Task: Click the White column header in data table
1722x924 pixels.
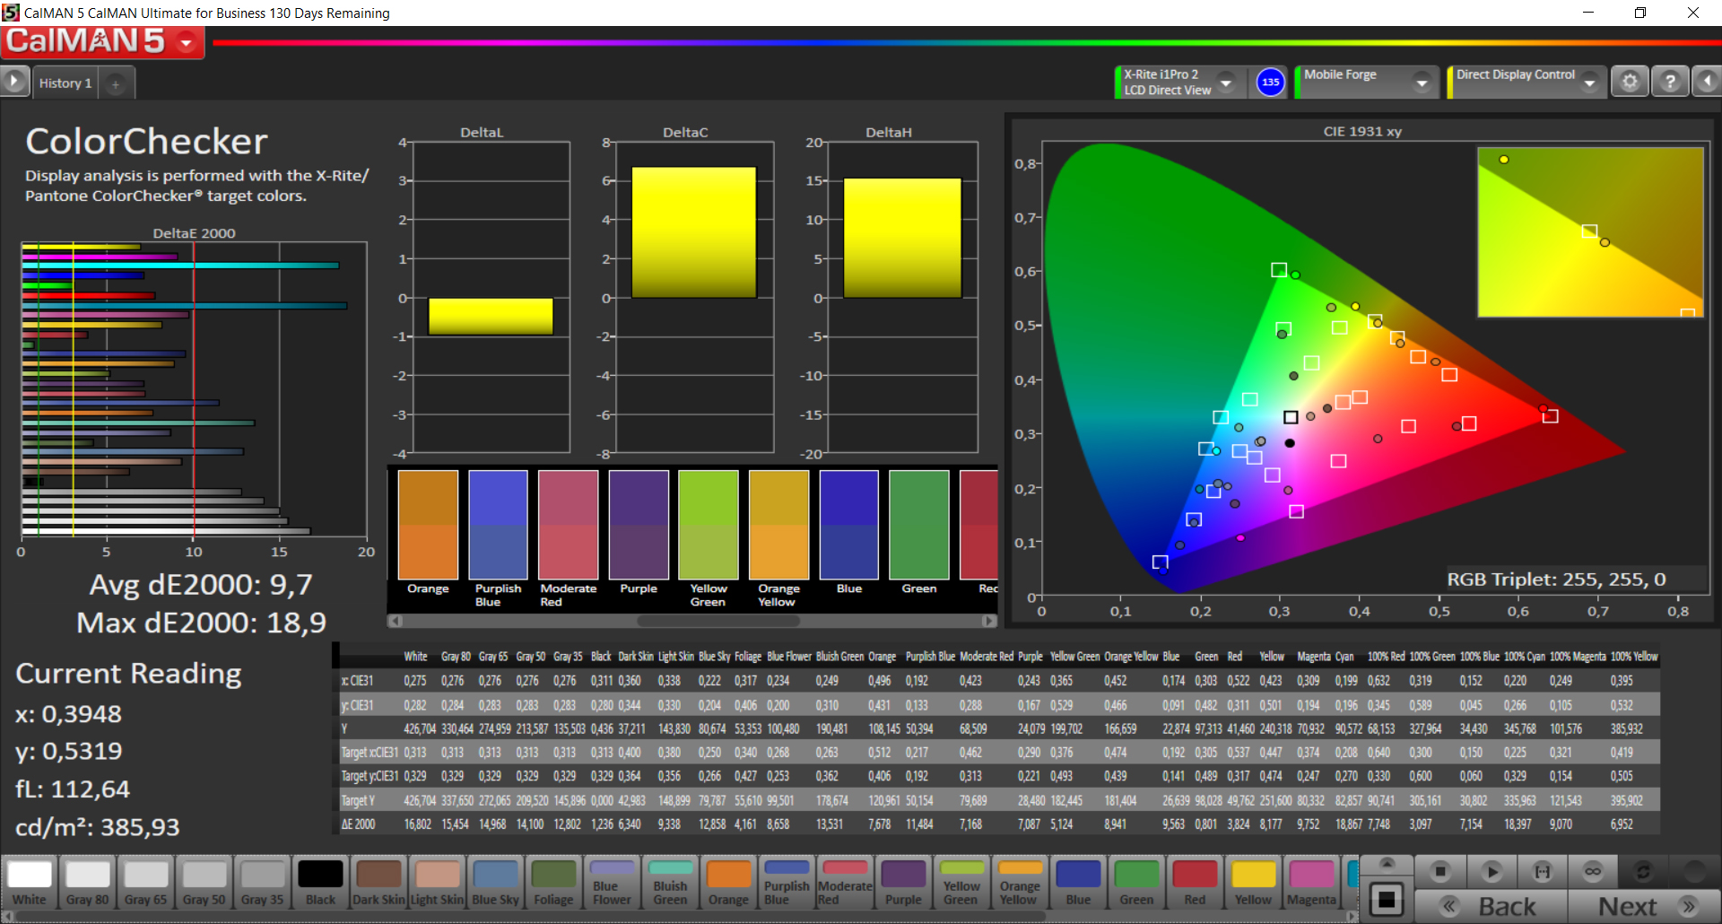Action: pos(415,657)
